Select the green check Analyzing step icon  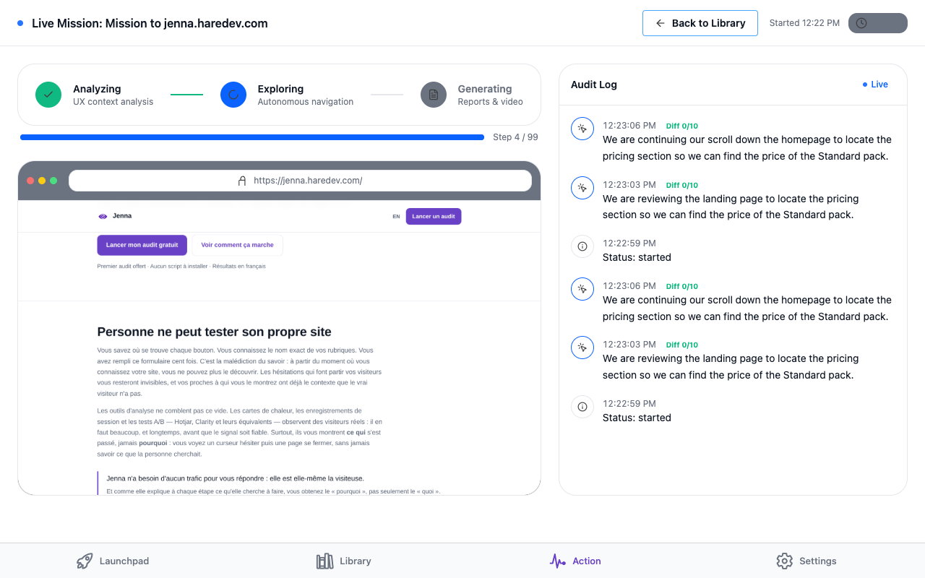(x=48, y=95)
